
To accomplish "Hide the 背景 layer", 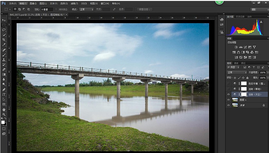I will pyautogui.click(x=228, y=105).
